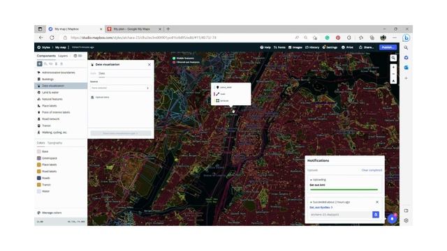Open a new browser tab
The width and height of the screenshot is (447, 251).
pos(168,29)
